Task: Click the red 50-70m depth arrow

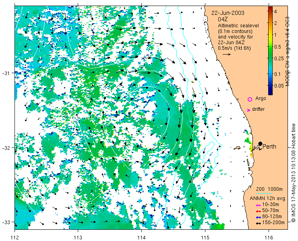Action: [258, 211]
